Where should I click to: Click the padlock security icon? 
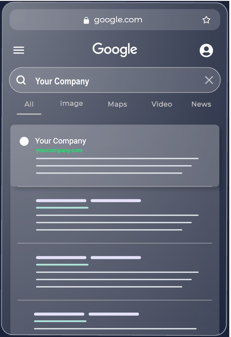[86, 20]
